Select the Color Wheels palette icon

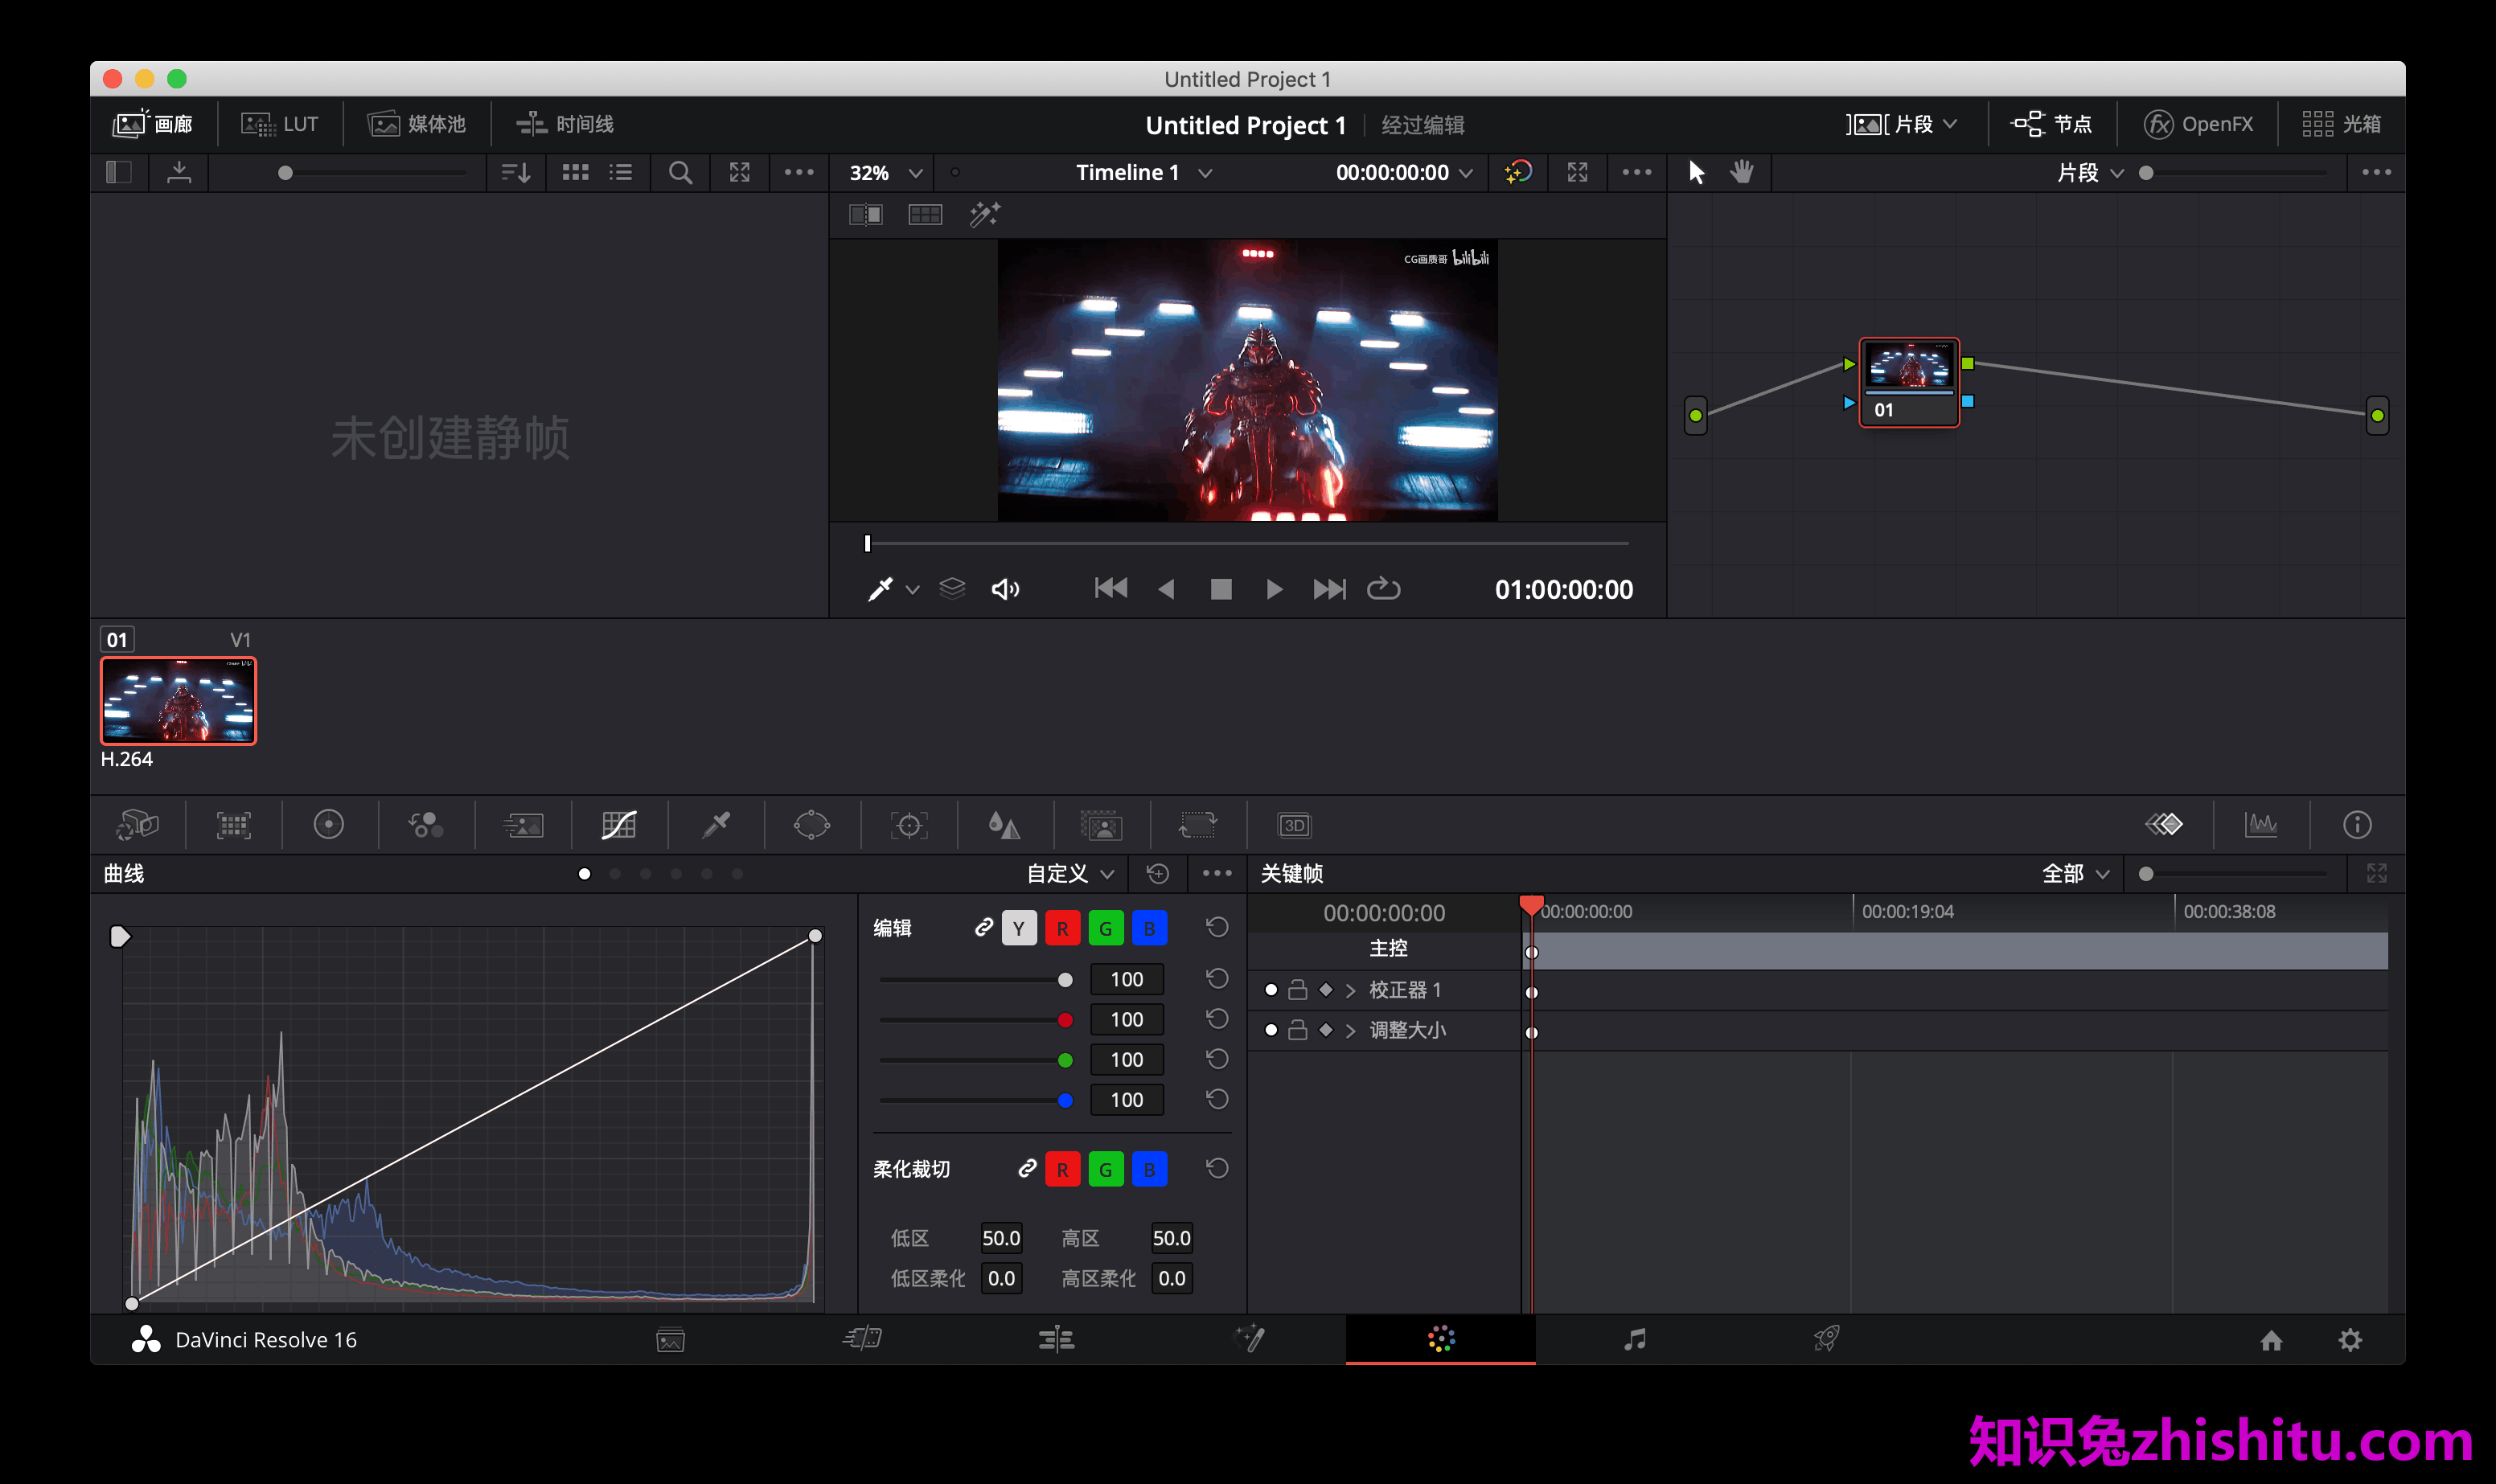[x=329, y=824]
